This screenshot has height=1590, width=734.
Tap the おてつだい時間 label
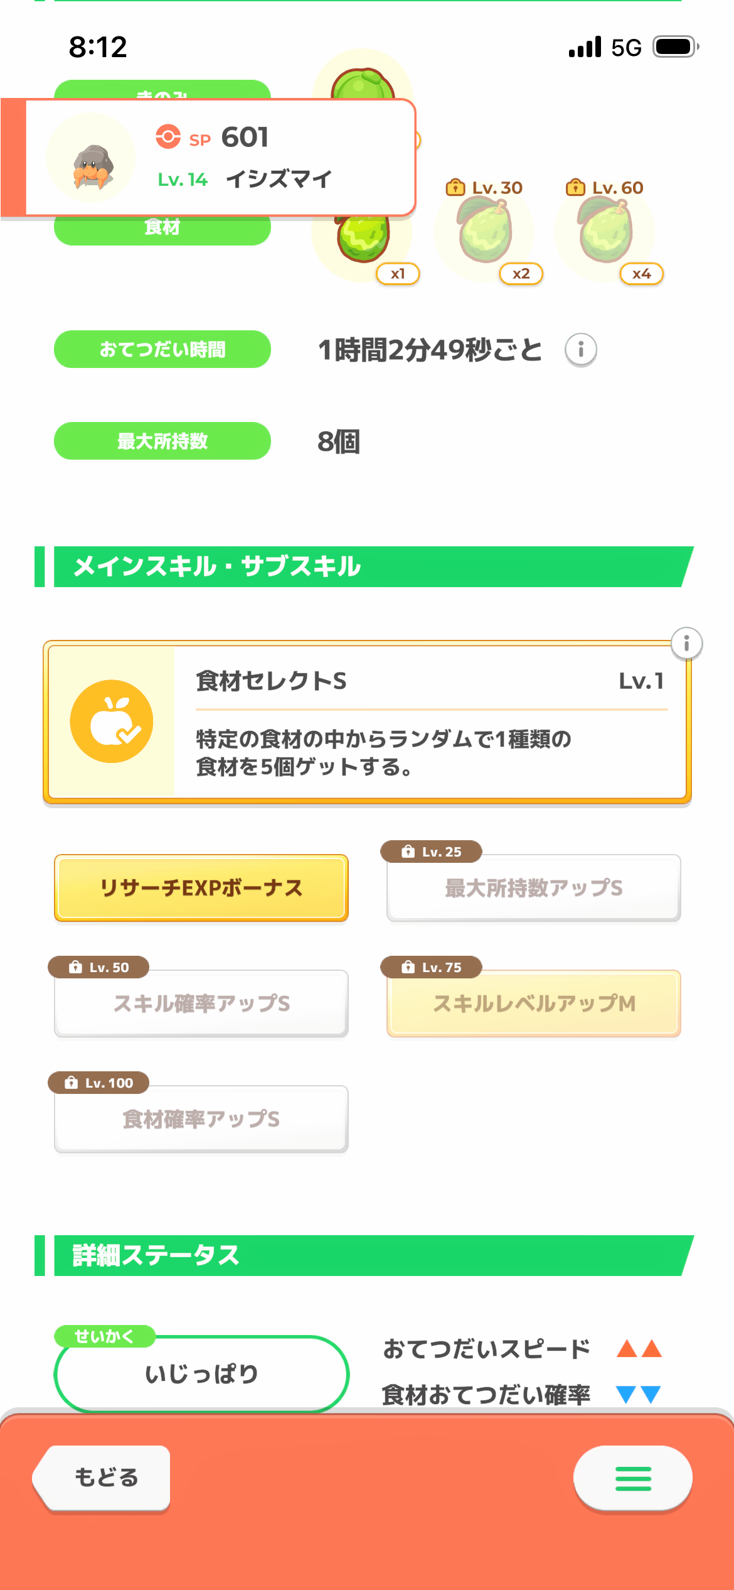(x=162, y=349)
